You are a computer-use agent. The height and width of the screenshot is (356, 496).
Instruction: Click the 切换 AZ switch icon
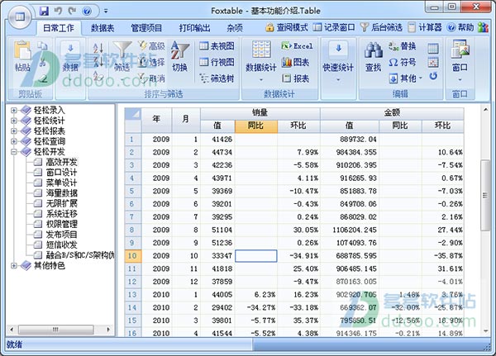tap(180, 56)
